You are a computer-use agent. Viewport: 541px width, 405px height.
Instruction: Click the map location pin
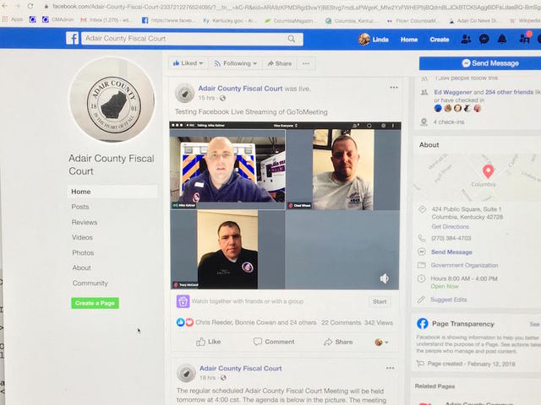[488, 171]
